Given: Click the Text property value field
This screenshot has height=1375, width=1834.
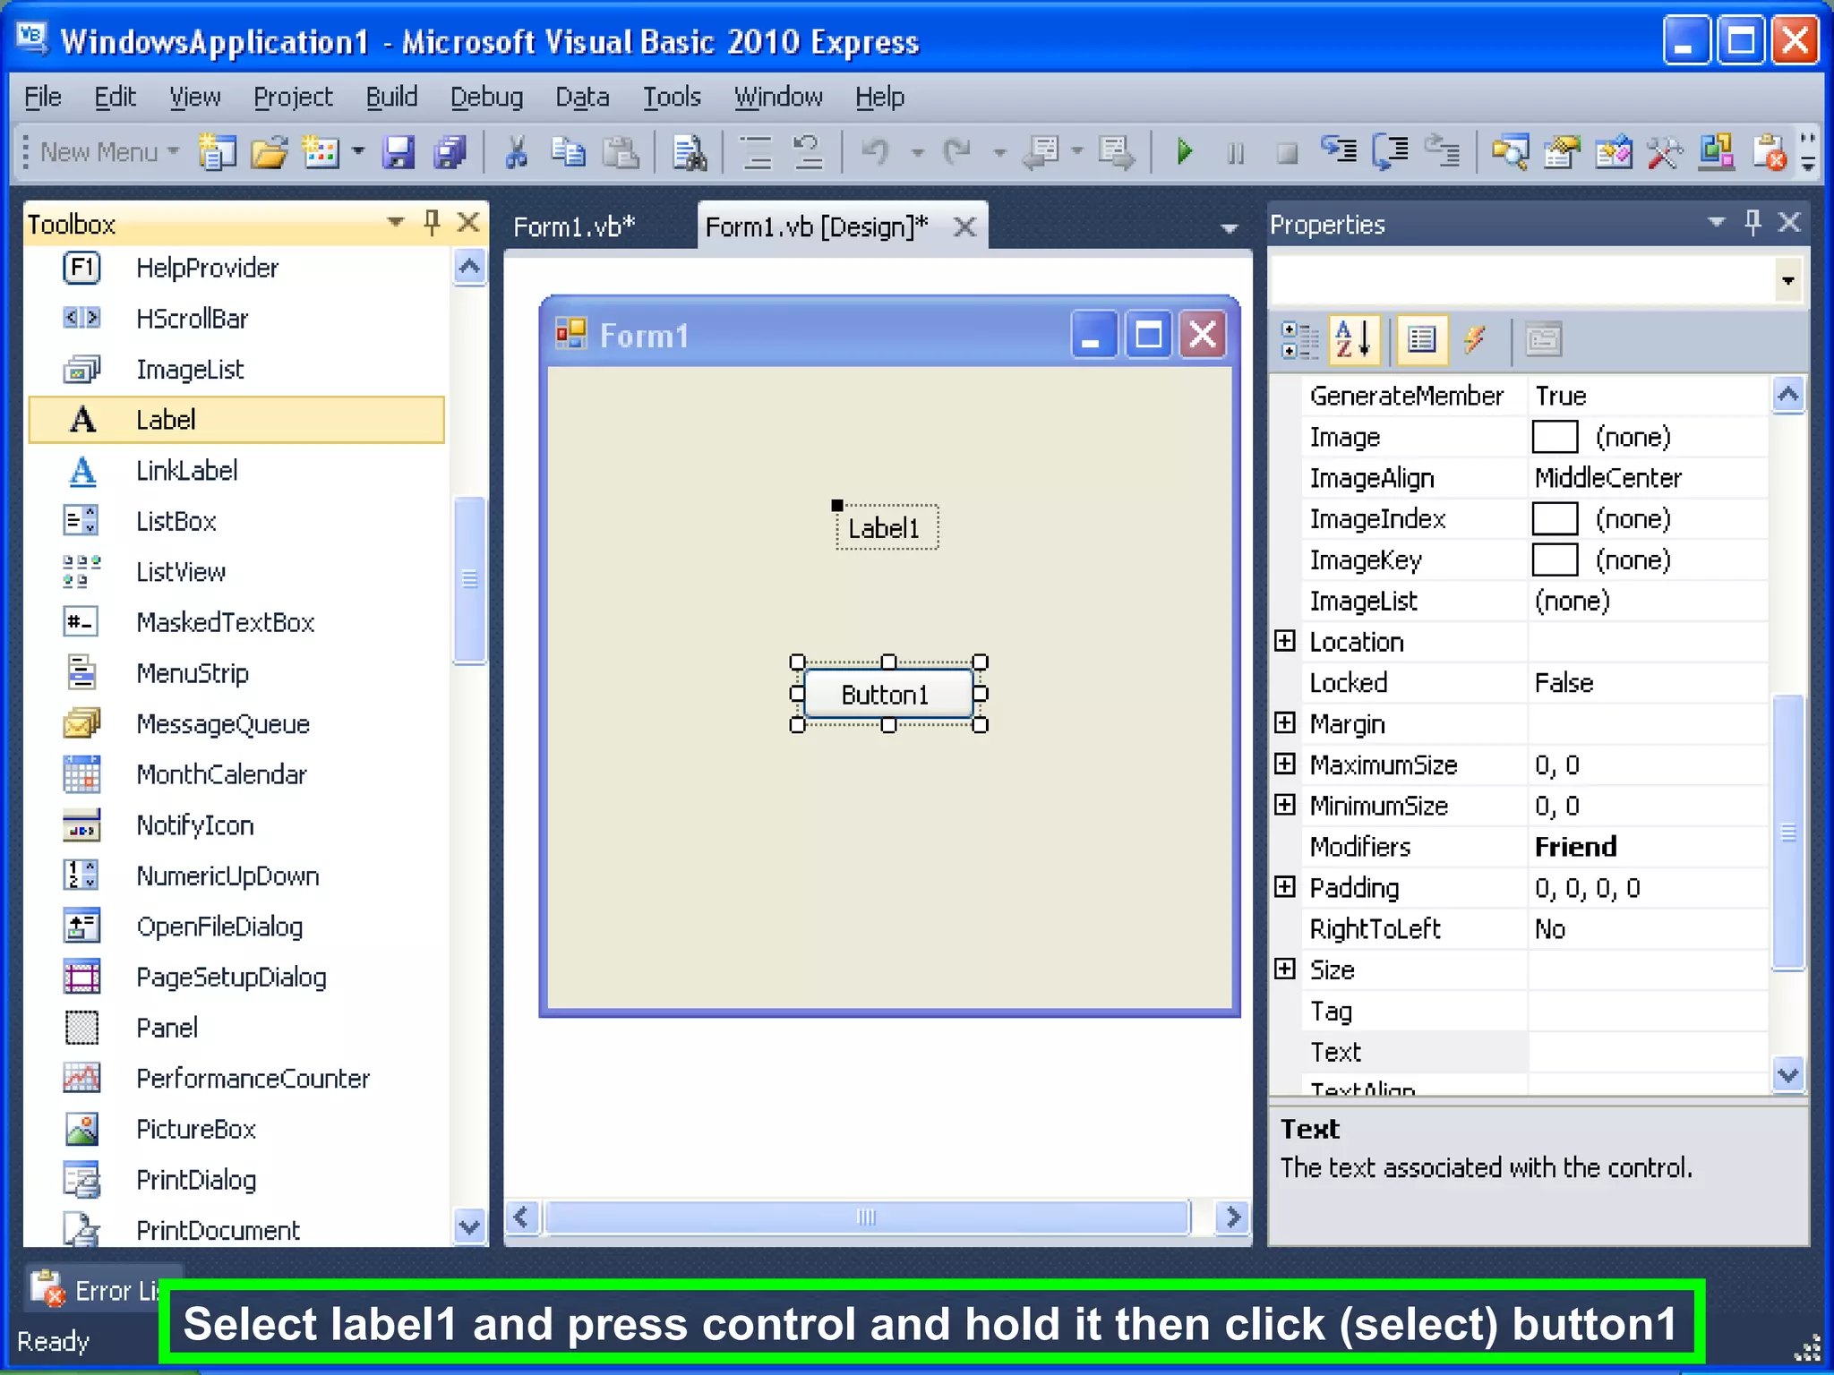Looking at the screenshot, I should (x=1647, y=1052).
